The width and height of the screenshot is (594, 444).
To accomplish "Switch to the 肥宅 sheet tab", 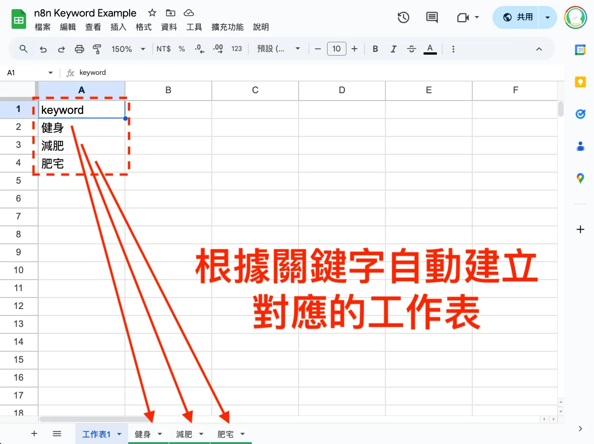I will 225,434.
